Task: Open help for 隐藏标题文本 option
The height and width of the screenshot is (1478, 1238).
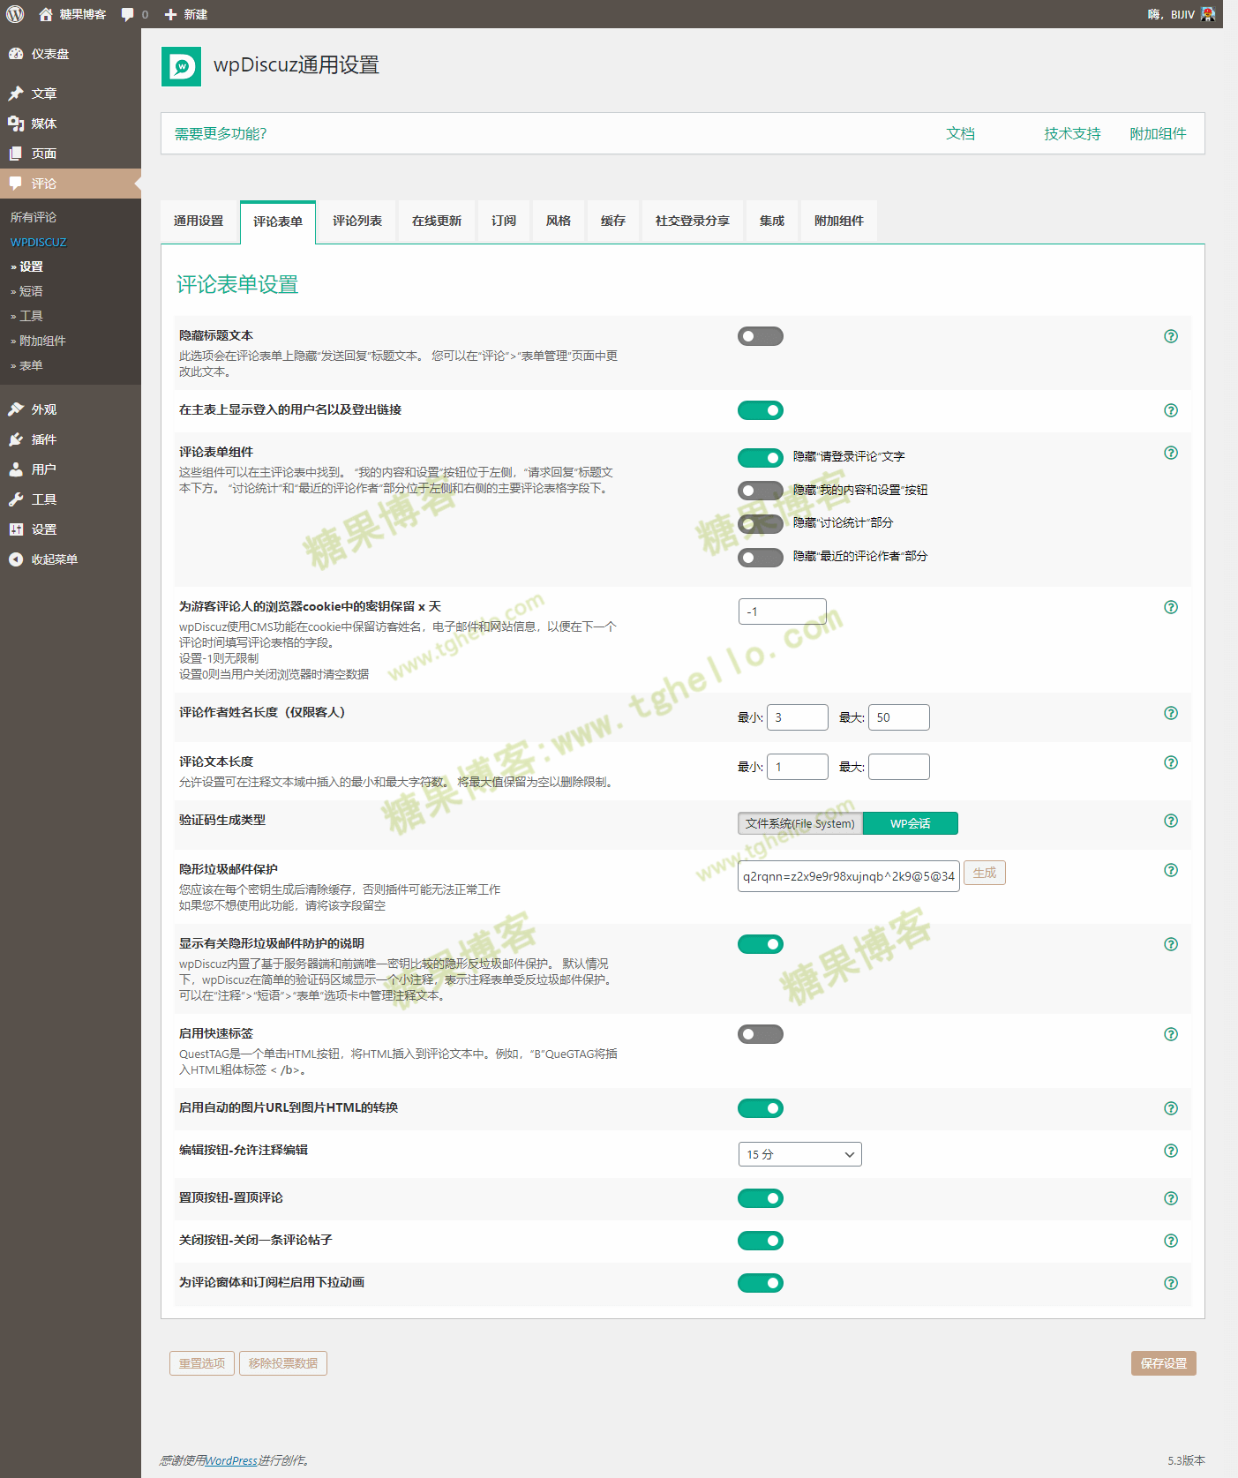Action: point(1171,336)
